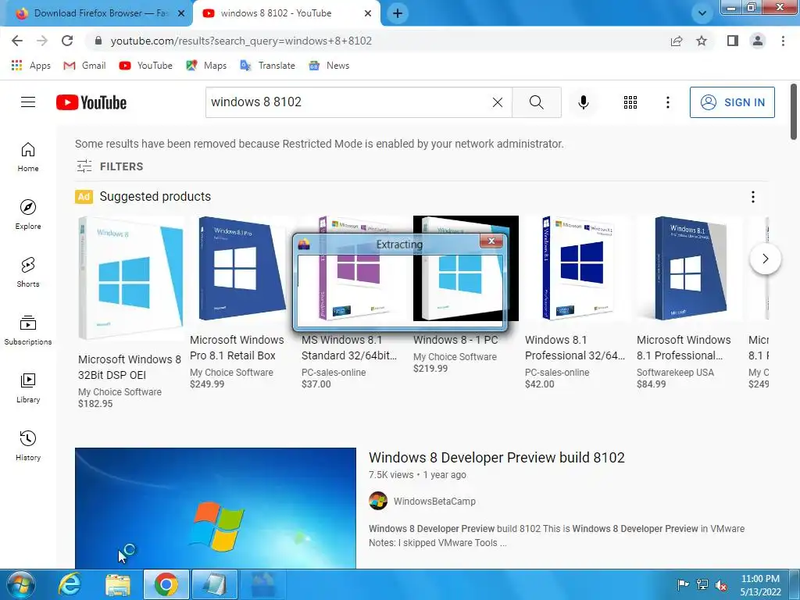Bookmark this tab with the star
The height and width of the screenshot is (600, 800).
click(x=702, y=41)
